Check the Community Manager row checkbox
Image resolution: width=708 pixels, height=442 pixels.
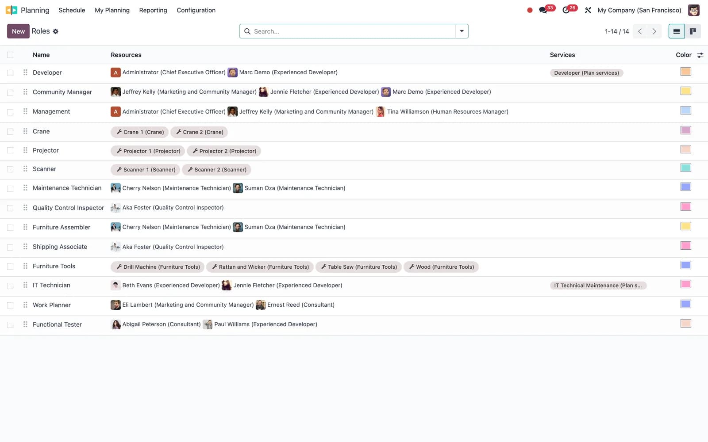10,92
